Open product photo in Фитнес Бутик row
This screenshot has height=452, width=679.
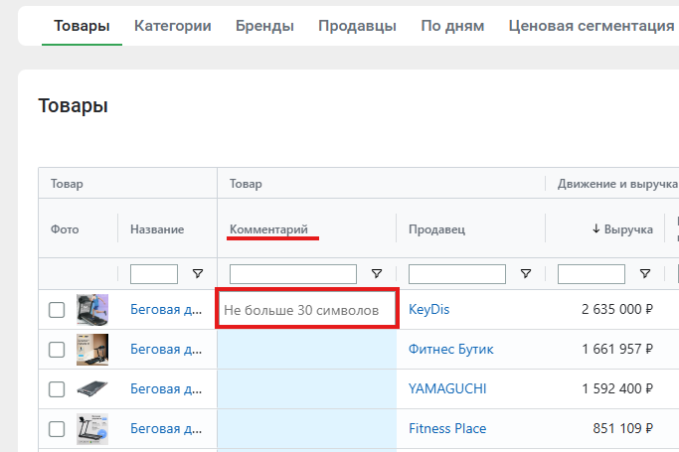tap(92, 350)
